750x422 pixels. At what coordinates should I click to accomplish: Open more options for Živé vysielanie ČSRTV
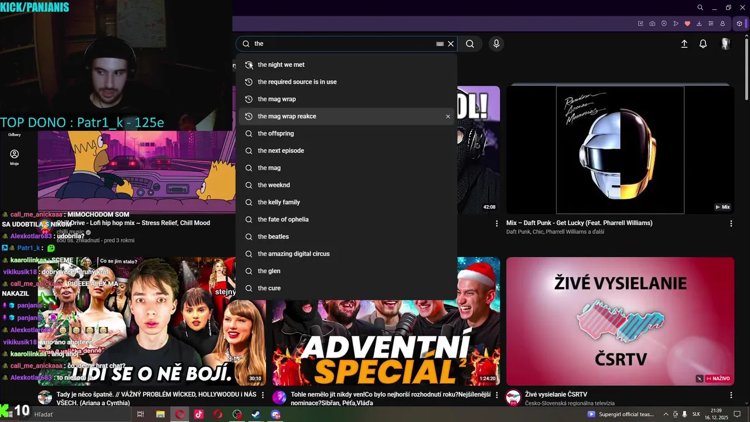(x=731, y=394)
